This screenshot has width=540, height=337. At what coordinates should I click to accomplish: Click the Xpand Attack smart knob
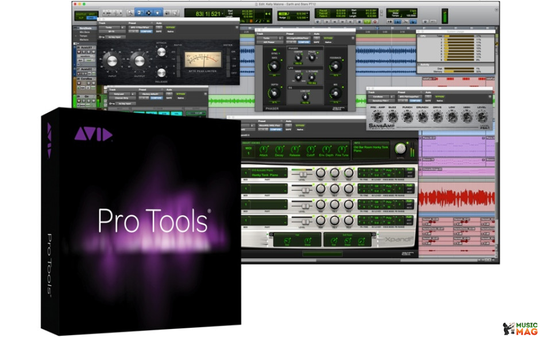[x=264, y=149]
